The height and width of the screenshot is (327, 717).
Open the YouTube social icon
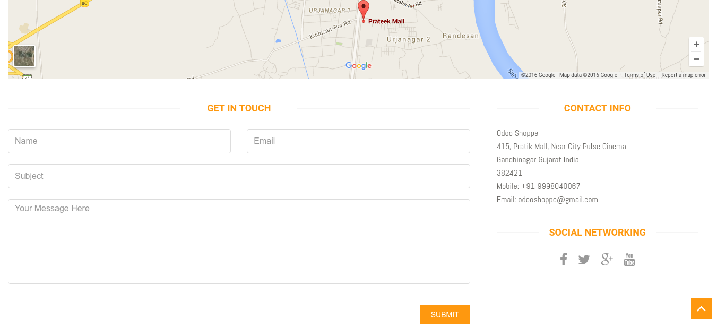pyautogui.click(x=629, y=260)
